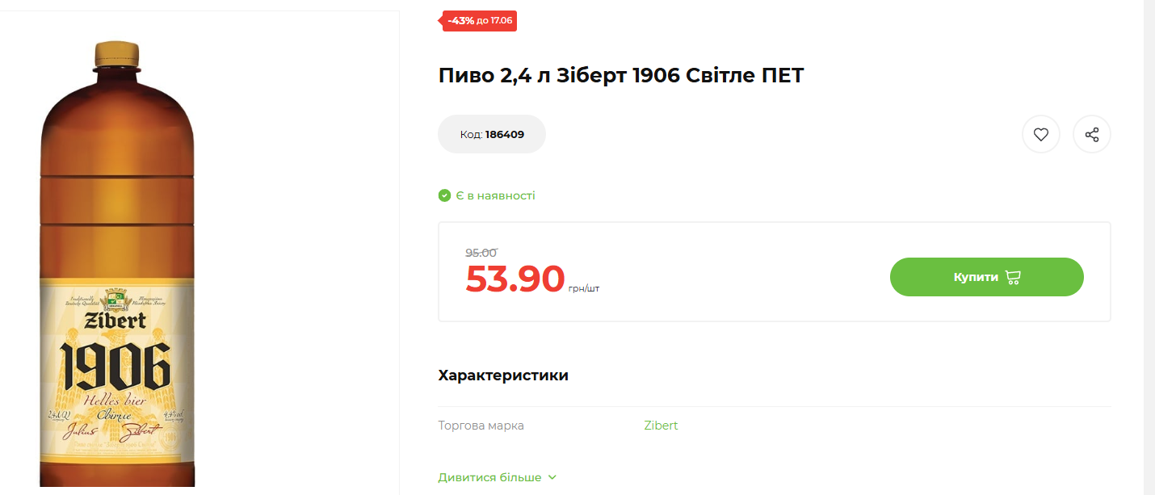Click the red 53.90 sale price
Viewport: 1155px width, 495px height.
pos(514,279)
